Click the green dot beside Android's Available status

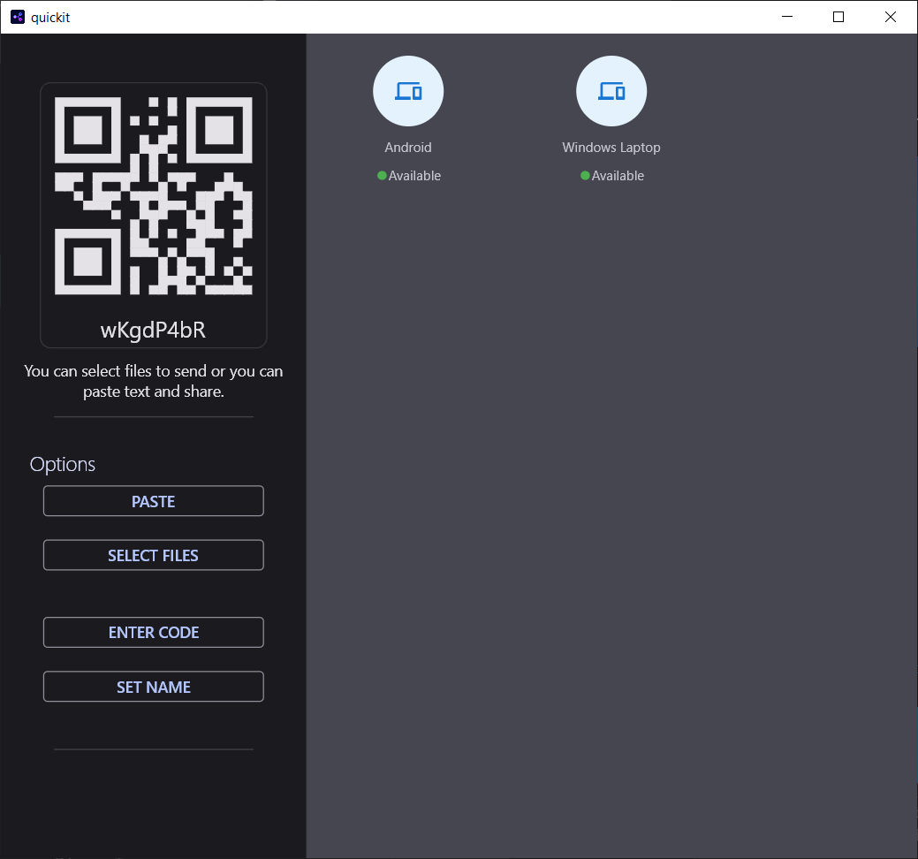point(382,176)
